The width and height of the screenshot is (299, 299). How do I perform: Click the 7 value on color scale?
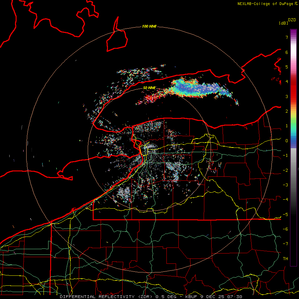click(287, 37)
